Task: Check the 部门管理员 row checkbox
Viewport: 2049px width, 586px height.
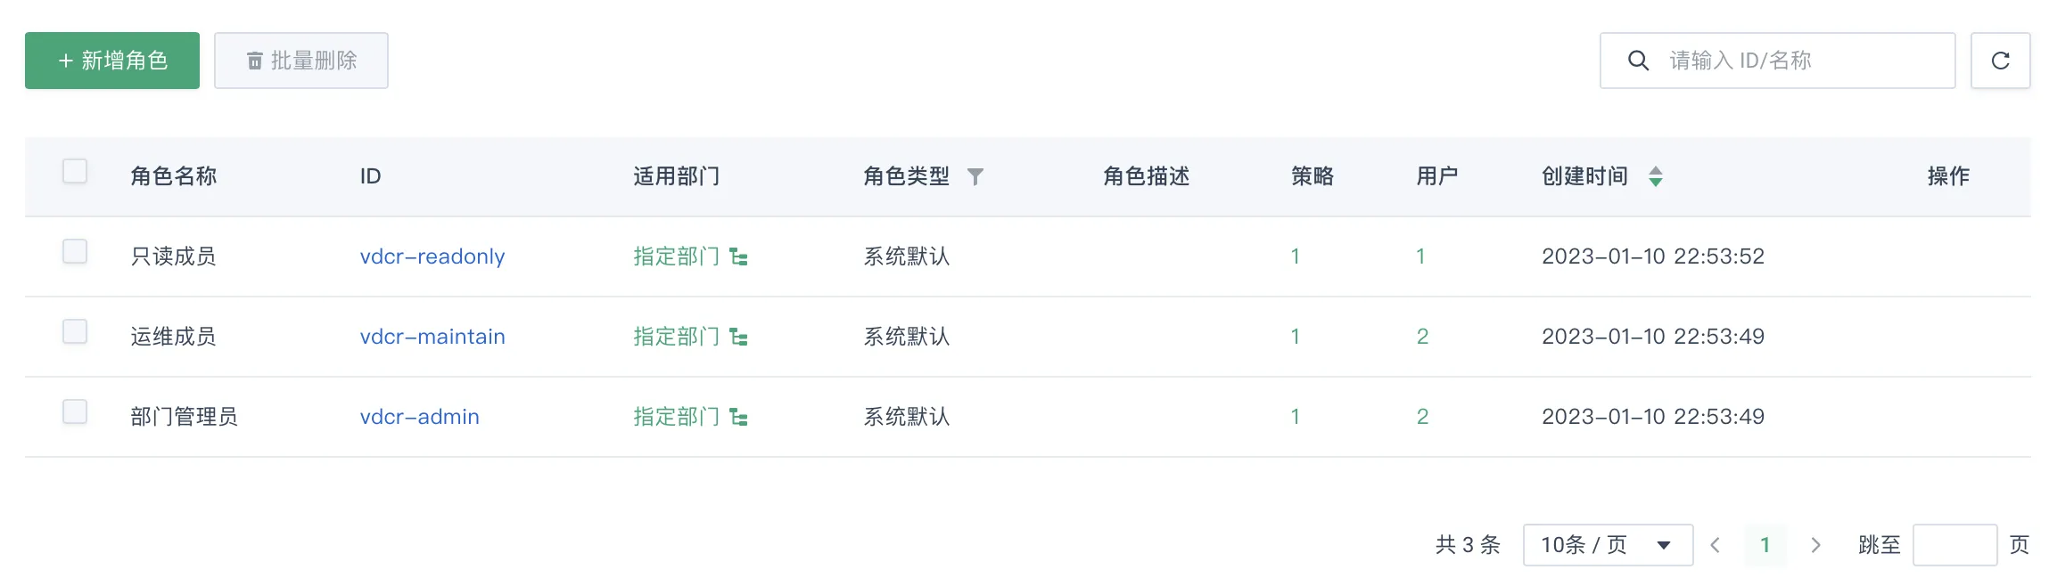Action: 75,411
